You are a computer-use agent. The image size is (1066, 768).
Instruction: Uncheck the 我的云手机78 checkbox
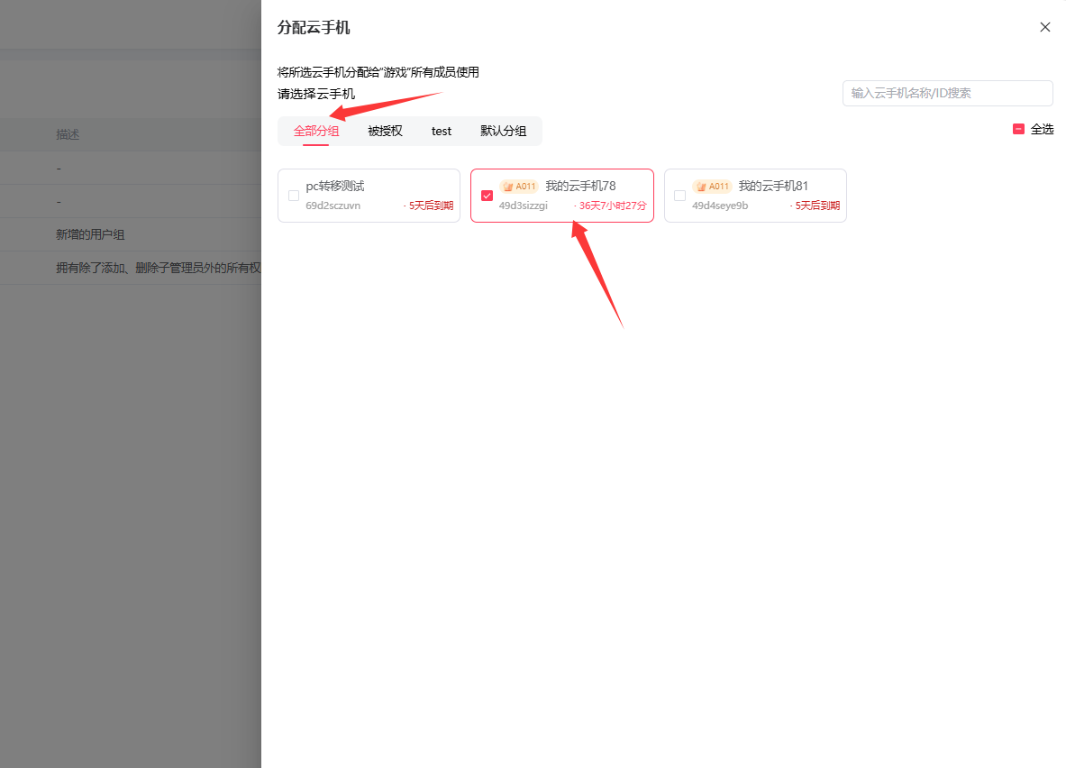pos(487,196)
